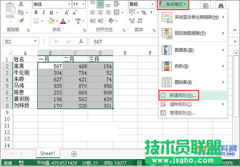Viewport: 240px width, 167px height.
Task: Toggle middle vertical alignment
Action: 100,4
